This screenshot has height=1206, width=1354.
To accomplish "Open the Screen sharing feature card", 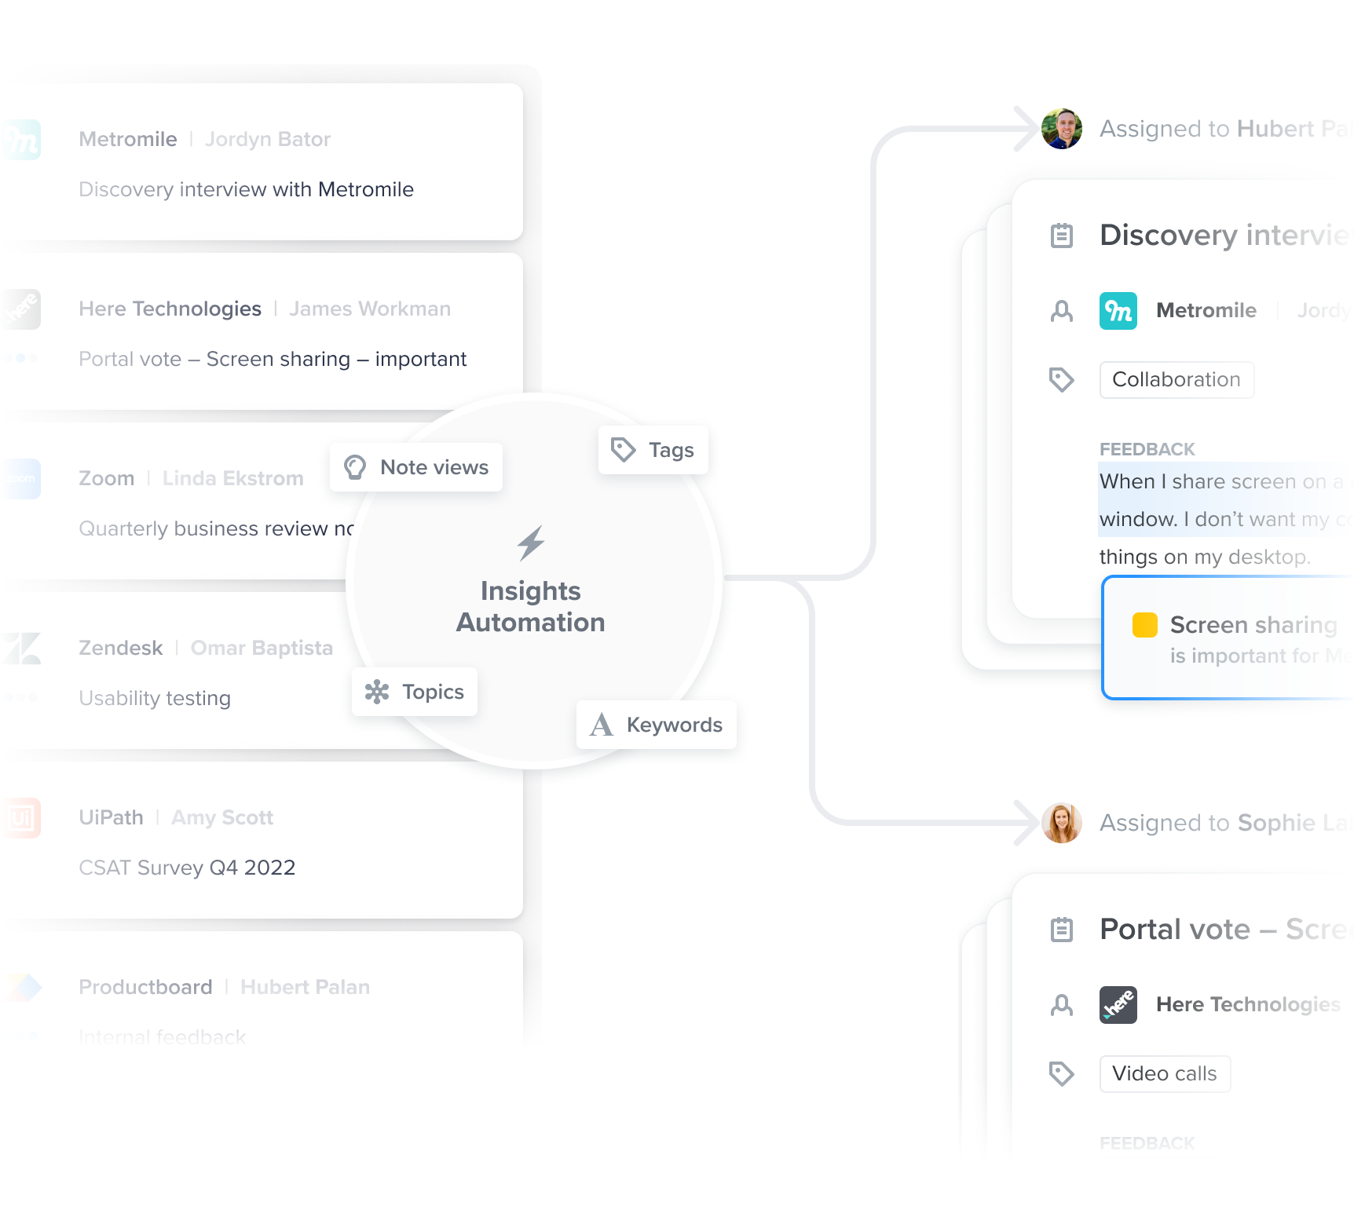I will click(x=1228, y=638).
